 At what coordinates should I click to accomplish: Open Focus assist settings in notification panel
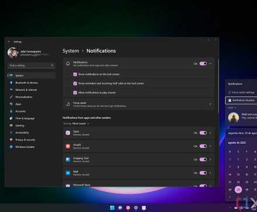coord(241,93)
